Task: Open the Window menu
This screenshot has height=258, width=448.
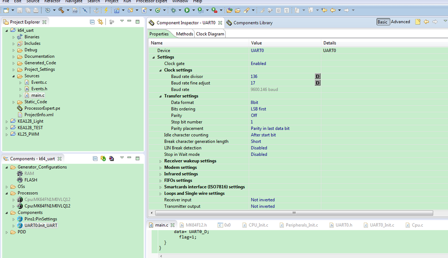Action: click(x=180, y=1)
